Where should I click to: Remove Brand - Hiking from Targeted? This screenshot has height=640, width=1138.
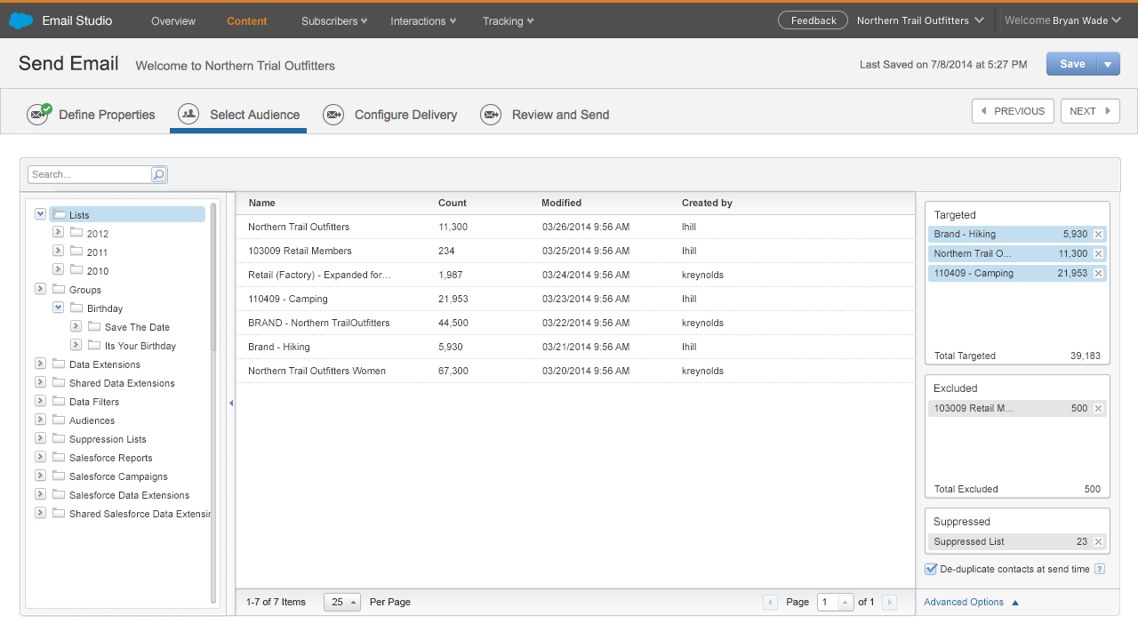click(x=1098, y=234)
